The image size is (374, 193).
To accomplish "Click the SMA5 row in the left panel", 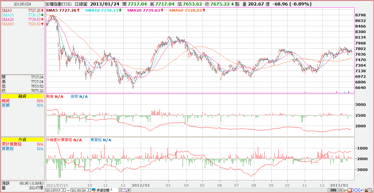I will 22,10.
